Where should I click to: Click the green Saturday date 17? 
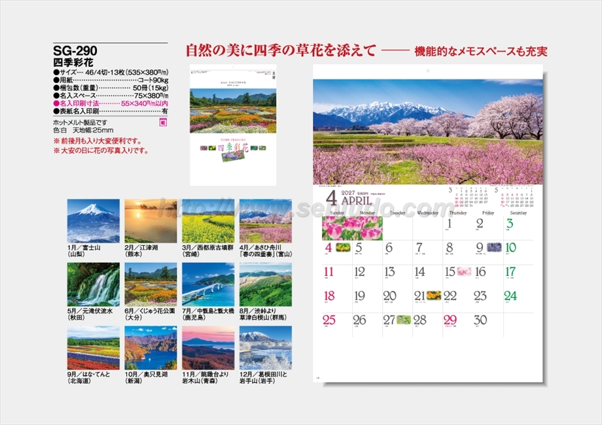(x=510, y=271)
